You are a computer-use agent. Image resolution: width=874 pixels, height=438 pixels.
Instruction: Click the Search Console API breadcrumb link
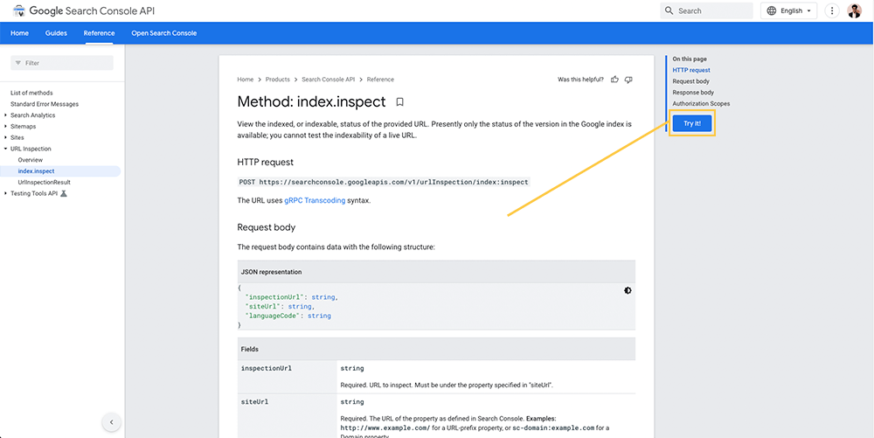[329, 80]
